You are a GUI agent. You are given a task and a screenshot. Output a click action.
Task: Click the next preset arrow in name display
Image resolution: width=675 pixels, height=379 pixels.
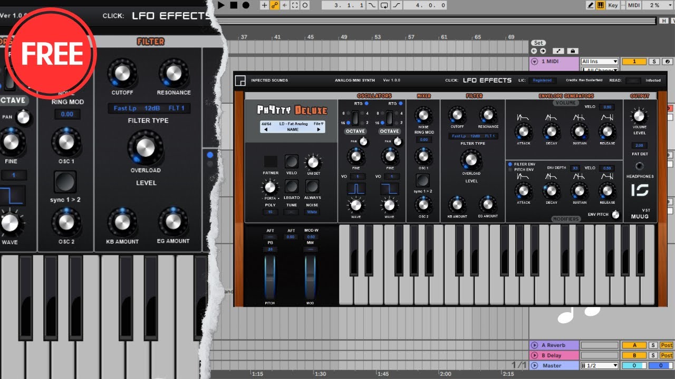[319, 129]
